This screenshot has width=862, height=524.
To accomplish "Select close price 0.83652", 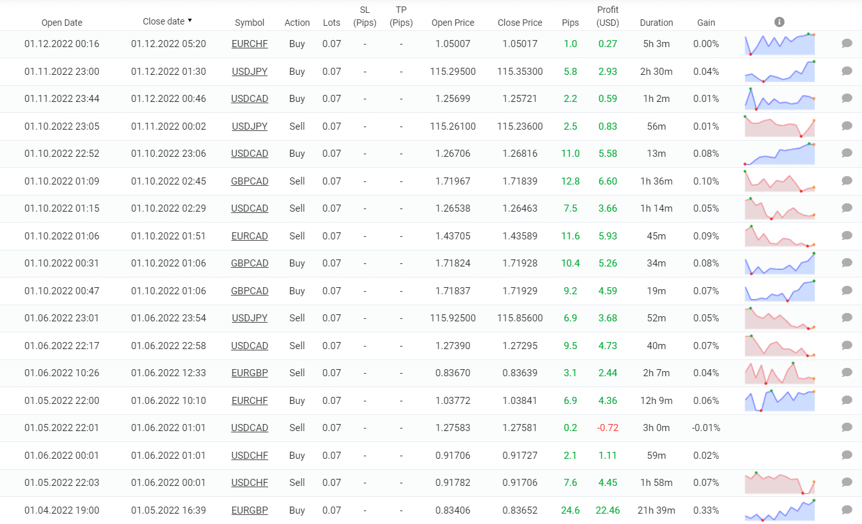I will pos(520,510).
